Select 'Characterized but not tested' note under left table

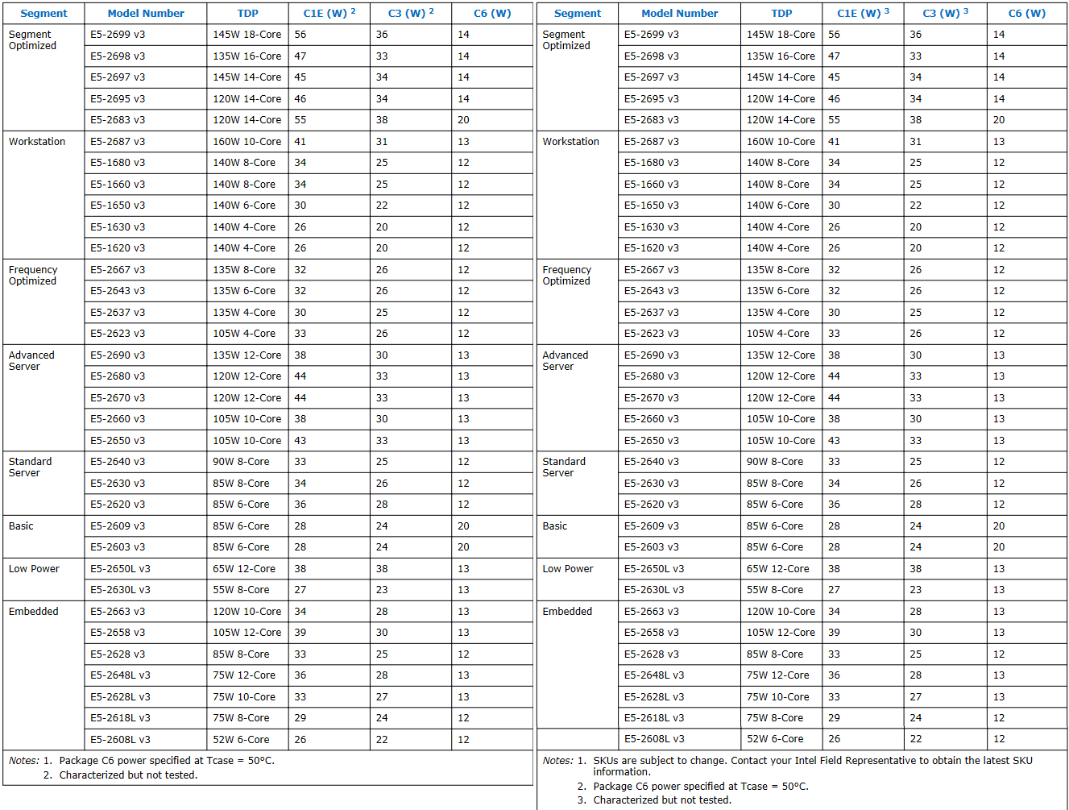(128, 775)
